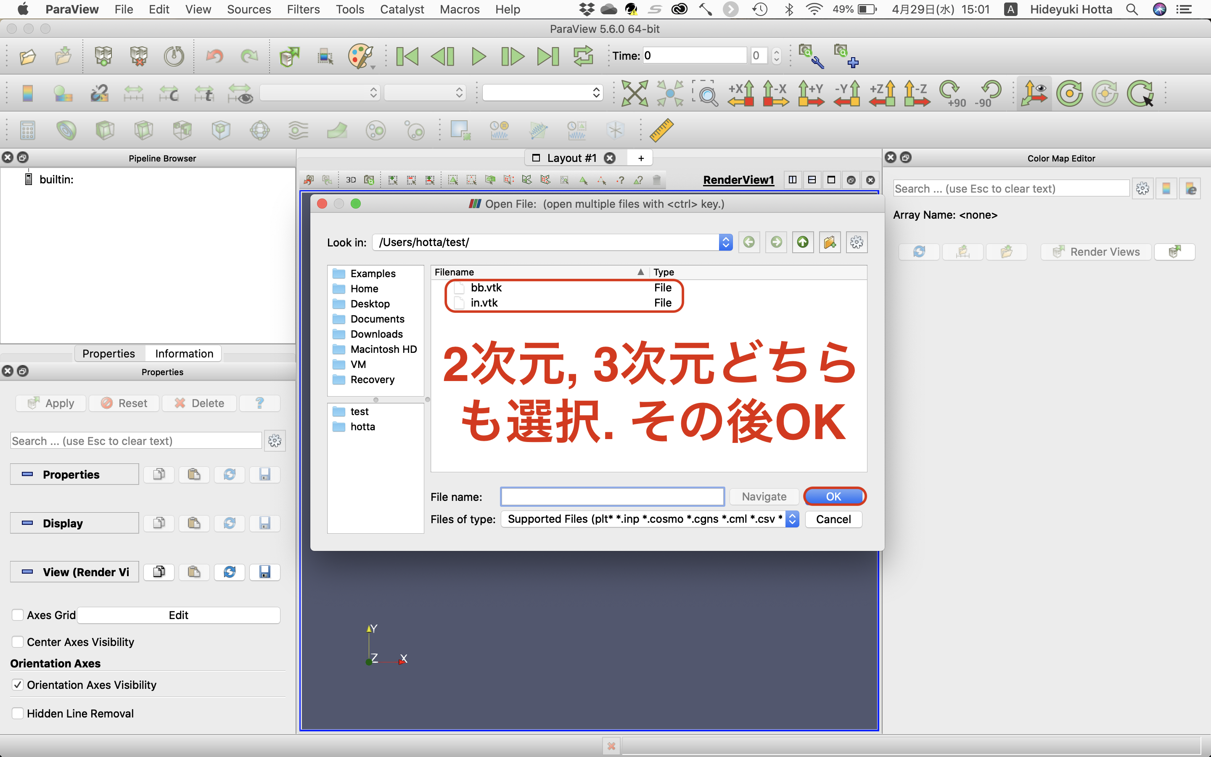Jump to last frame
The height and width of the screenshot is (757, 1211).
click(548, 56)
